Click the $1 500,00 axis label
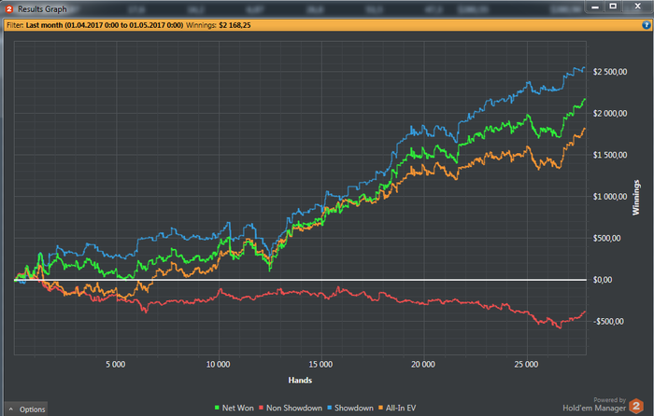The height and width of the screenshot is (416, 654). pos(610,156)
